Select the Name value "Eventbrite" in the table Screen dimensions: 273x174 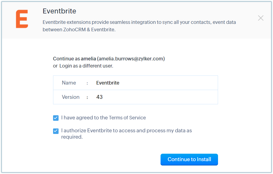(108, 83)
